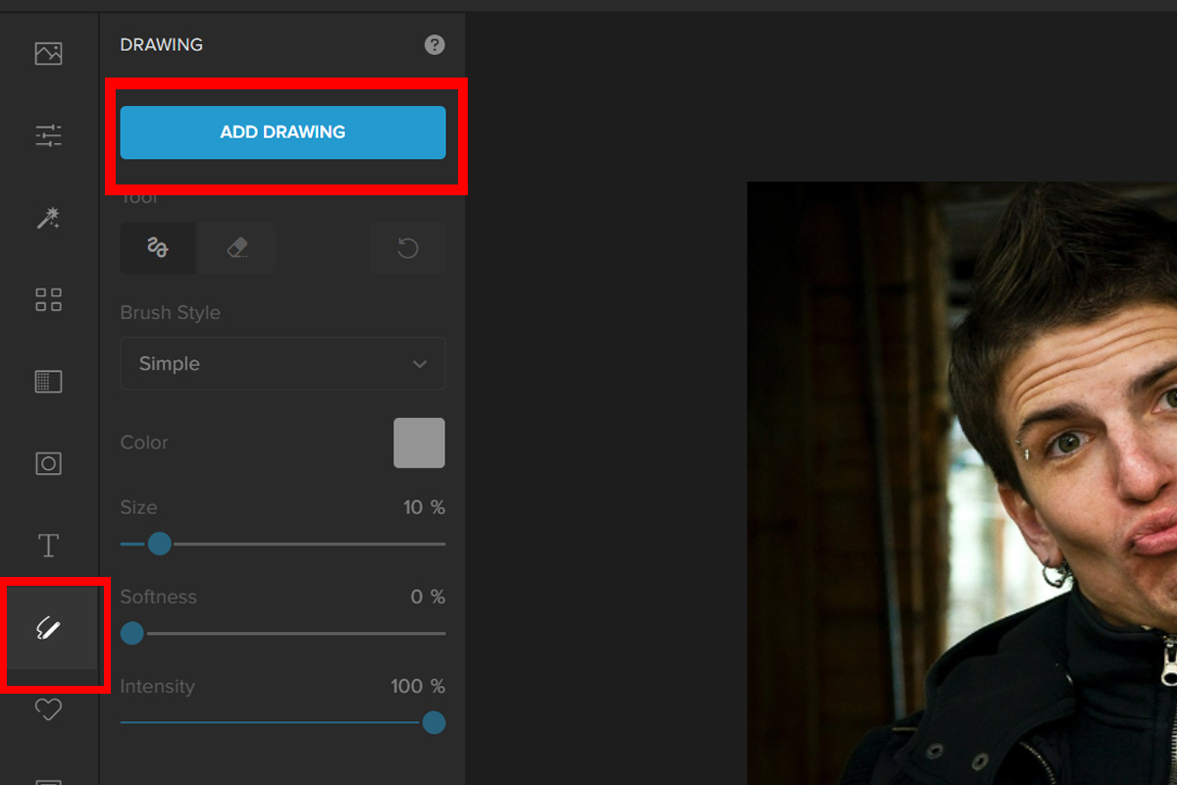Open the adjustments sliders sidebar icon

point(48,135)
